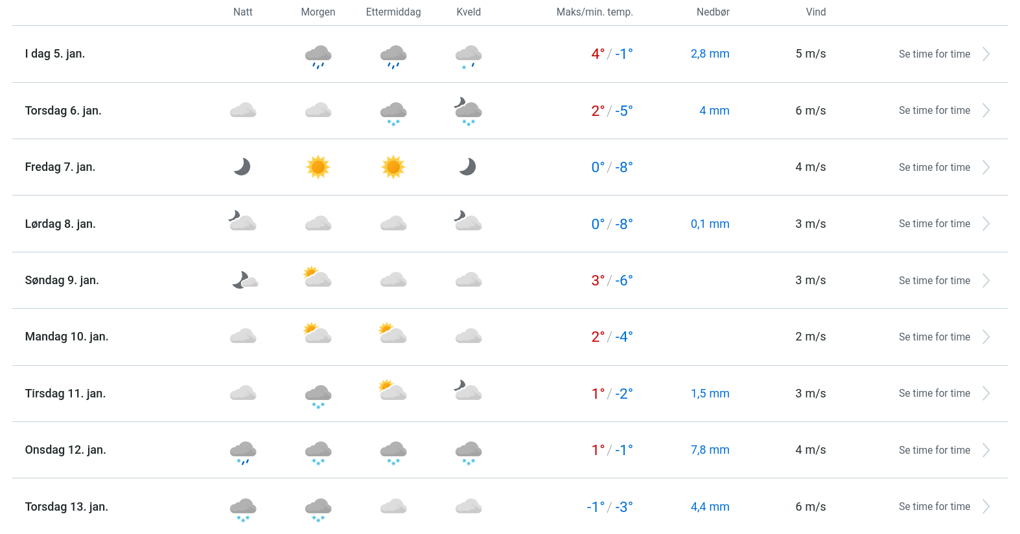Image resolution: width=1020 pixels, height=534 pixels.
Task: Click 7,8 mm precipitation for Onsdag
Action: coord(710,450)
